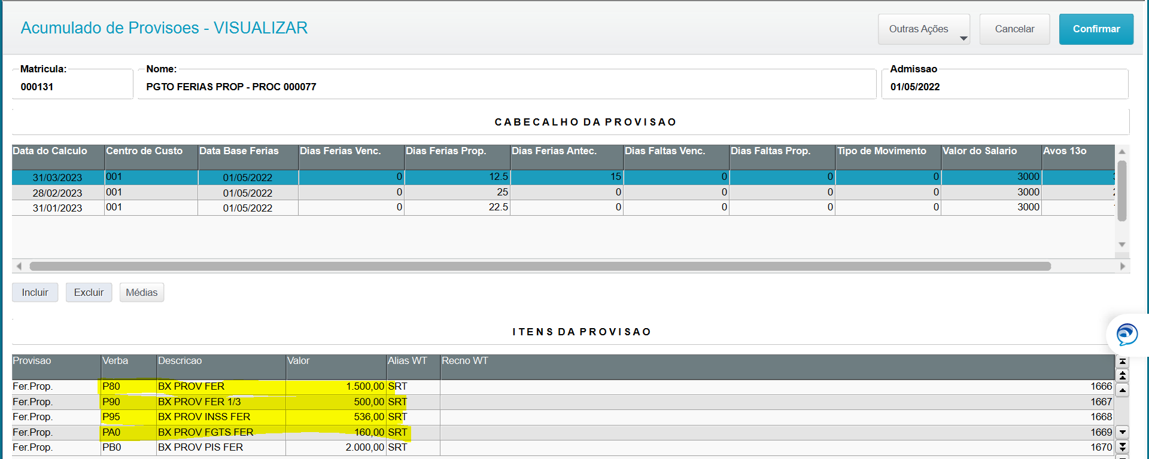Select the row dated 31/03/2023
Screen dimensions: 1149x459
coord(563,177)
